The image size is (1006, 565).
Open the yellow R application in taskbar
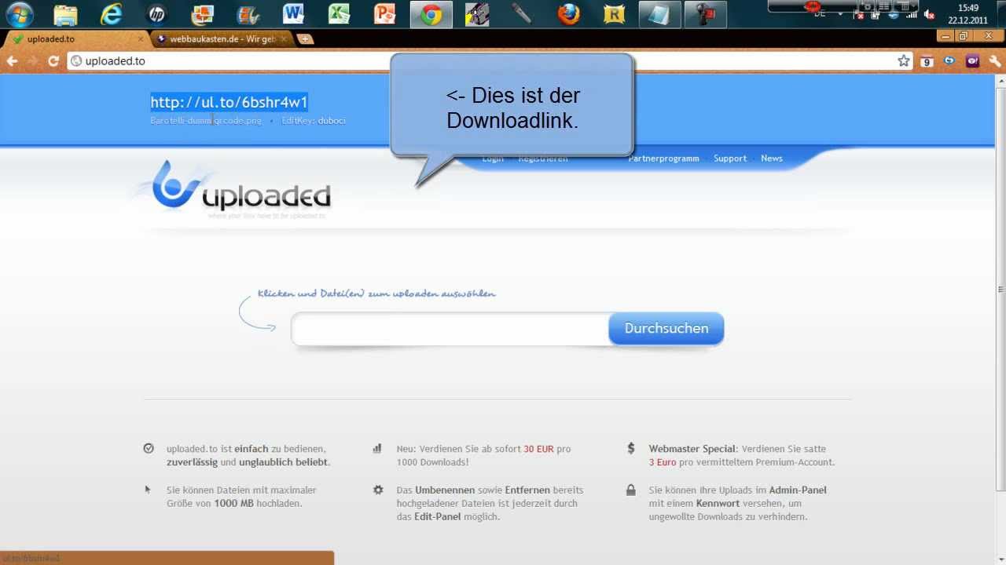pyautogui.click(x=614, y=14)
